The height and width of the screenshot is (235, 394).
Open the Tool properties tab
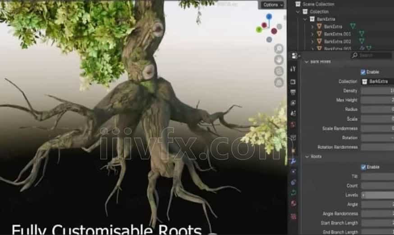pos(293,69)
